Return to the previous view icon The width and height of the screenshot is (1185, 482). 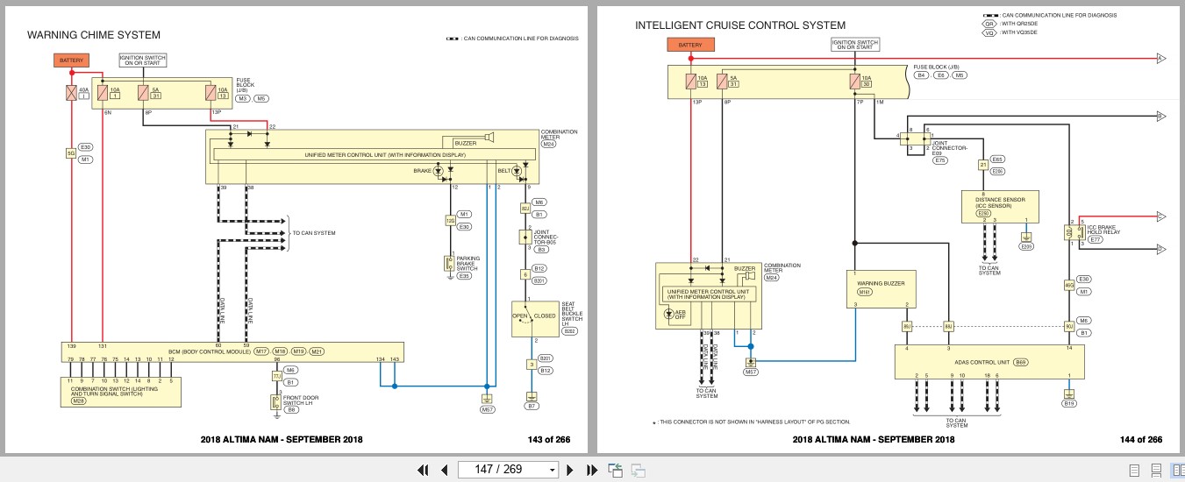tap(615, 470)
